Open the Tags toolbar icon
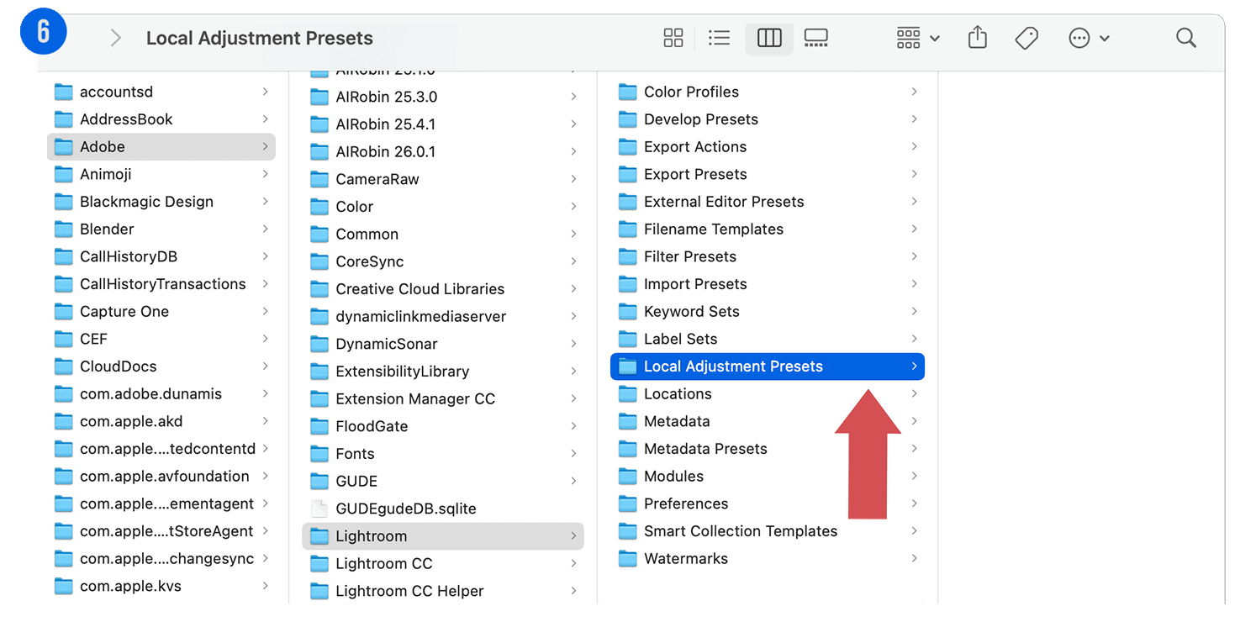 point(1026,38)
